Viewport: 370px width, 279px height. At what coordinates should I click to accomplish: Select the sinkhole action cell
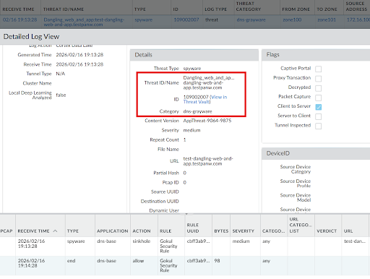pos(142,241)
